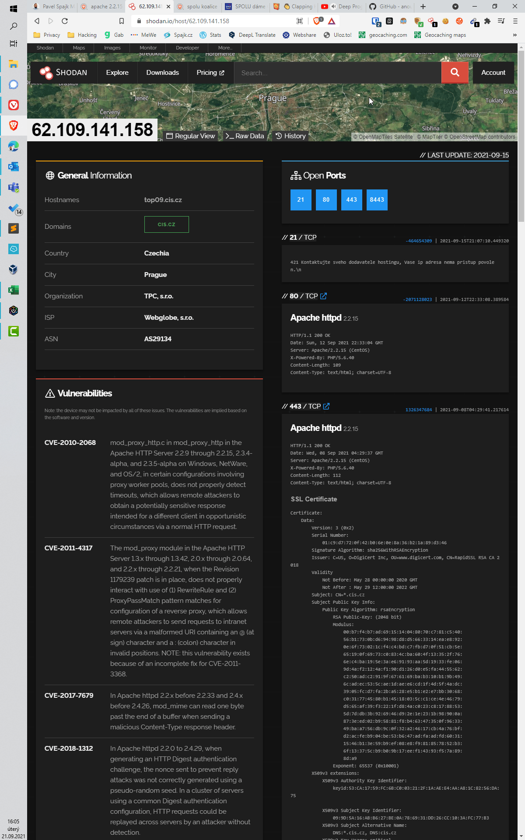The image size is (525, 840).
Task: Open Downloads in Shodan navigation
Action: 163,73
